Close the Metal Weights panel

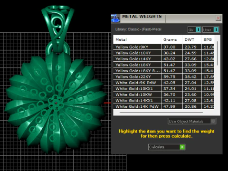click(218, 18)
